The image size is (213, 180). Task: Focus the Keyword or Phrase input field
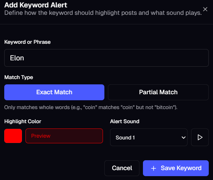(x=106, y=58)
